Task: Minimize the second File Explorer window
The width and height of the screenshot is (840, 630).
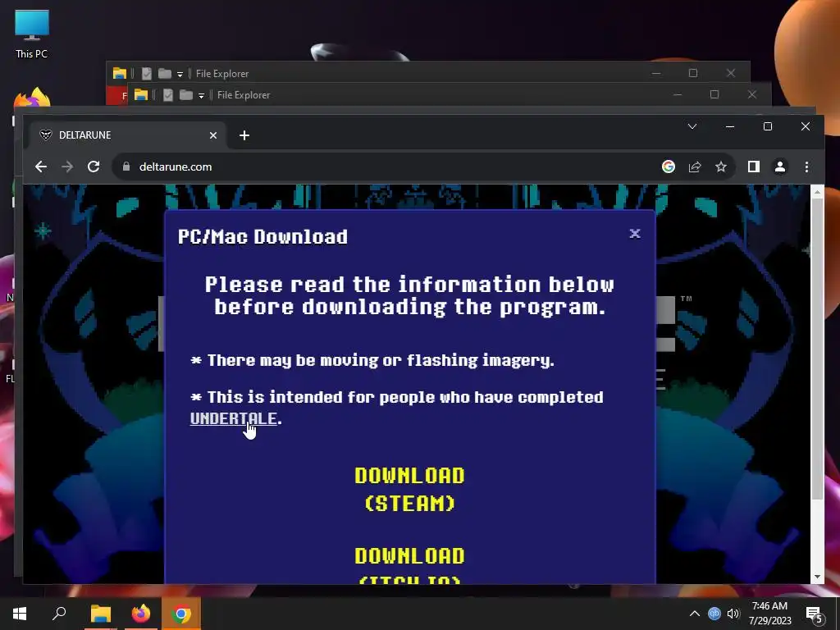Action: (678, 94)
